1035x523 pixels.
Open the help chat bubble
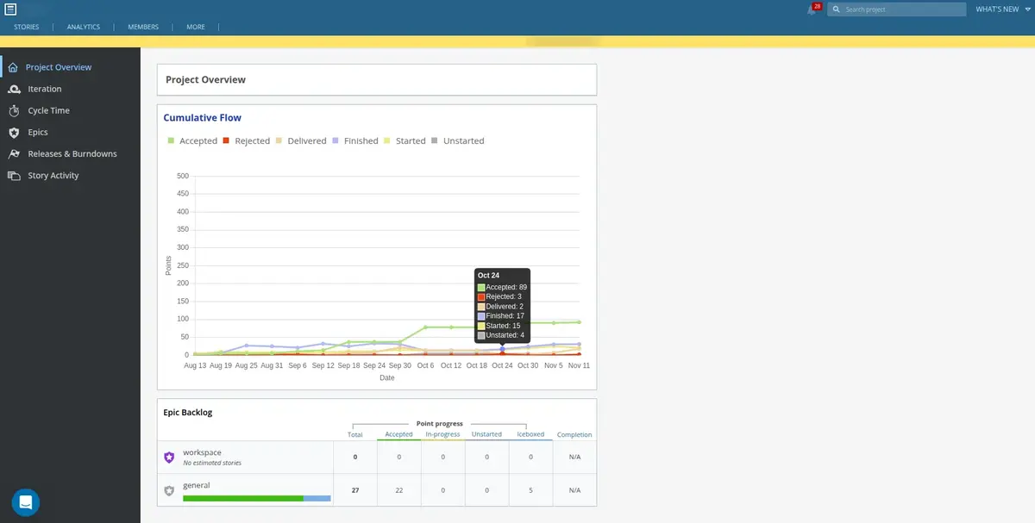(25, 502)
